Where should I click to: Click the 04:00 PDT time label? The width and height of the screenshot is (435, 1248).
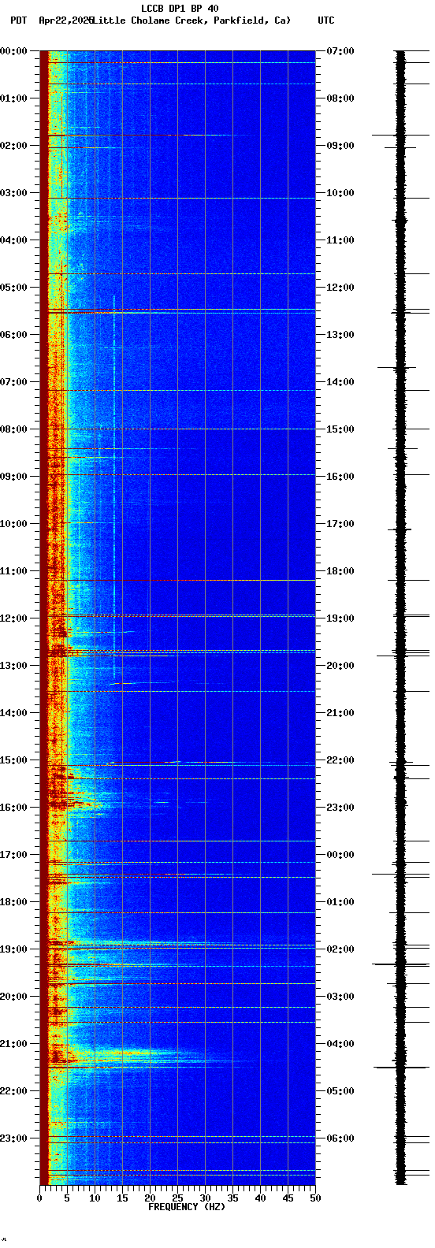coord(14,240)
